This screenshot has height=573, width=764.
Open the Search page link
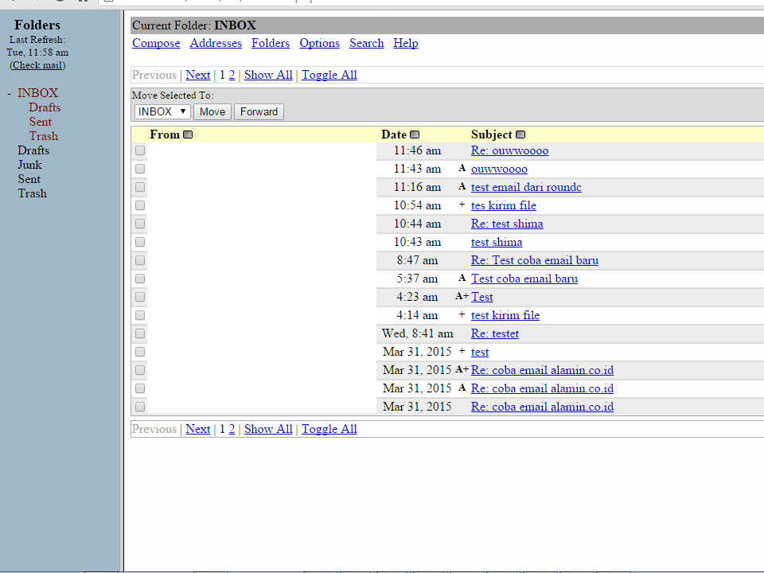click(366, 43)
